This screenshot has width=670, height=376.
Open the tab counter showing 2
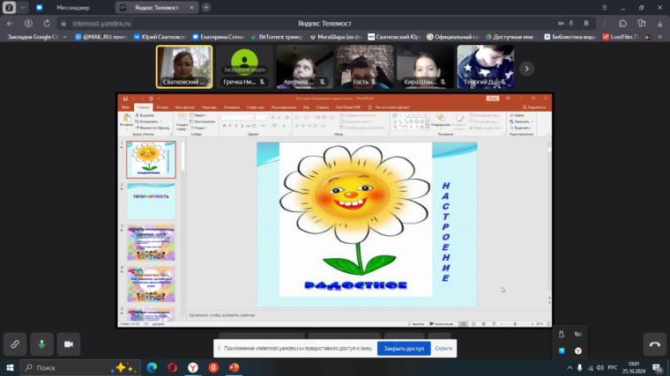tap(9, 7)
